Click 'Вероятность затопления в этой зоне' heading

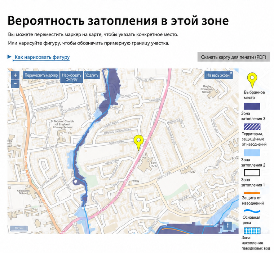coord(118,21)
